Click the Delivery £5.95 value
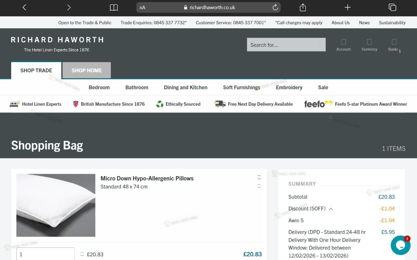The height and width of the screenshot is (260, 417). pyautogui.click(x=388, y=232)
